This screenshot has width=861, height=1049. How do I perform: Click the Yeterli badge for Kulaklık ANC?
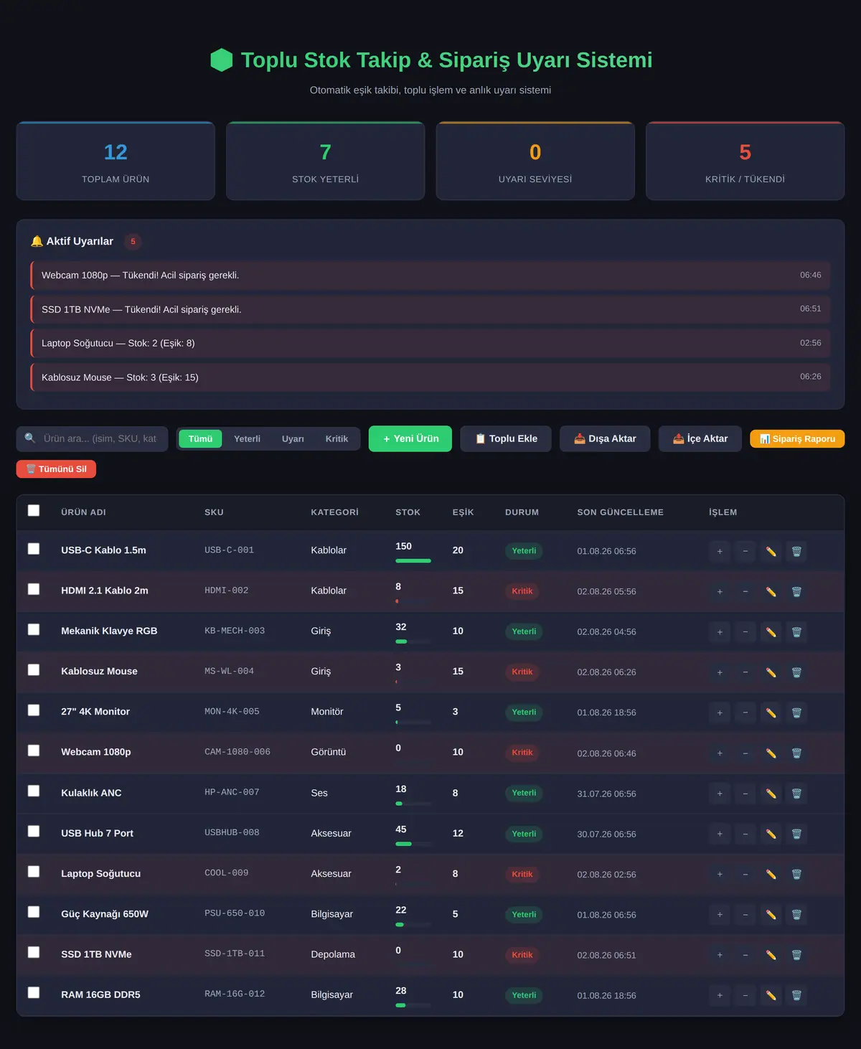[x=524, y=794]
